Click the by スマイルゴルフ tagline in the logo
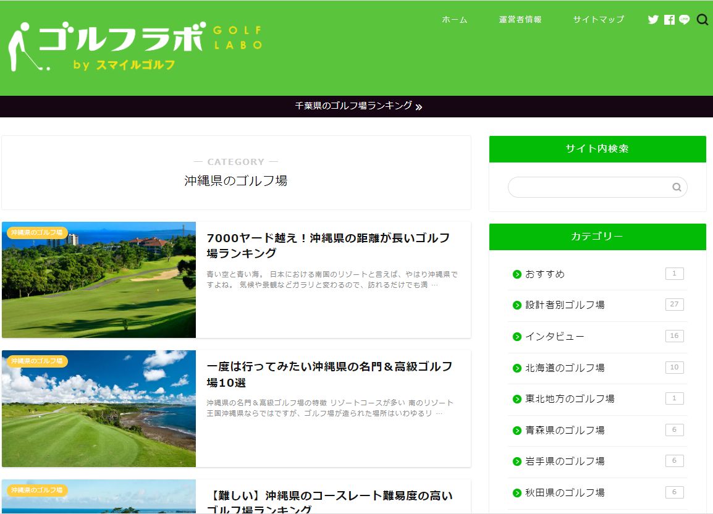713x514 pixels. (x=124, y=65)
